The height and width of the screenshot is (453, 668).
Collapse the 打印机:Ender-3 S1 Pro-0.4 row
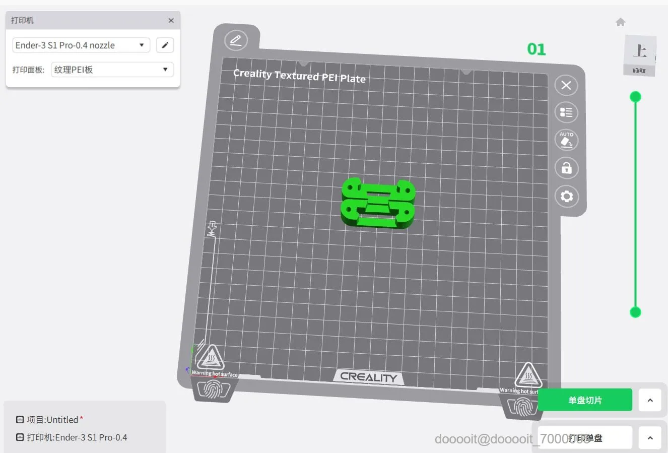pyautogui.click(x=20, y=437)
